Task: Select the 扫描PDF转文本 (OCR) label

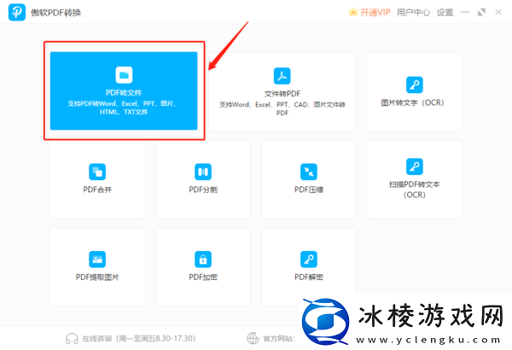Action: (415, 190)
